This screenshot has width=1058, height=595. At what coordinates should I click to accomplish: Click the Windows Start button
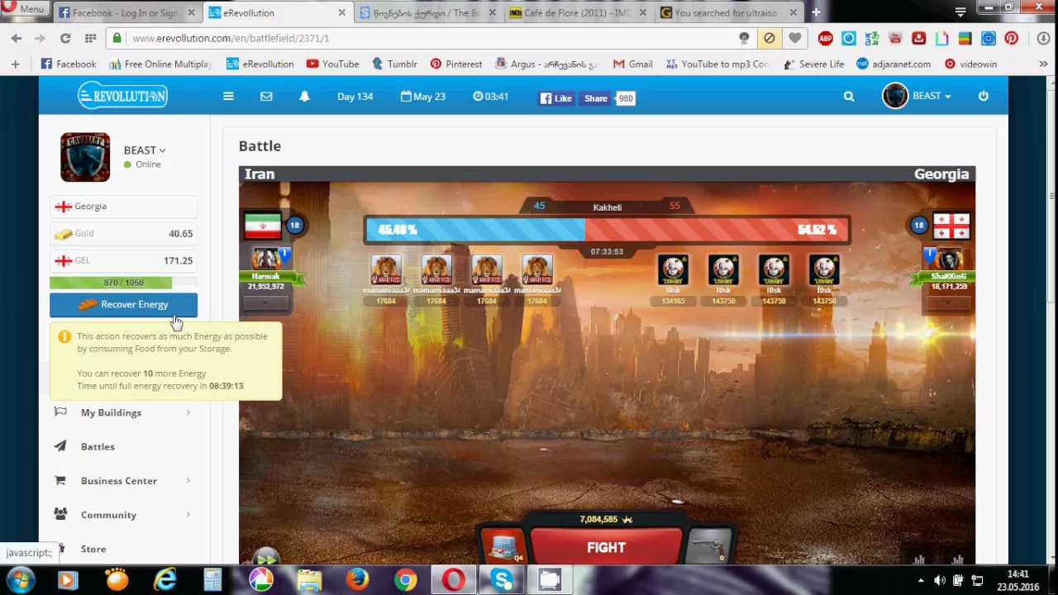20,580
